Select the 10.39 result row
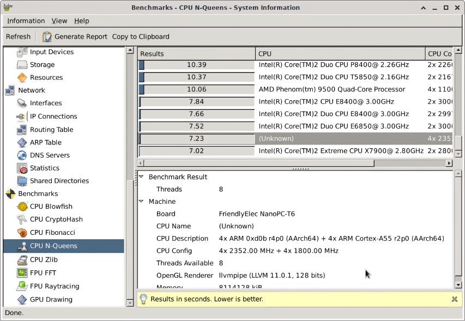Image resolution: width=465 pixels, height=321 pixels. 295,65
